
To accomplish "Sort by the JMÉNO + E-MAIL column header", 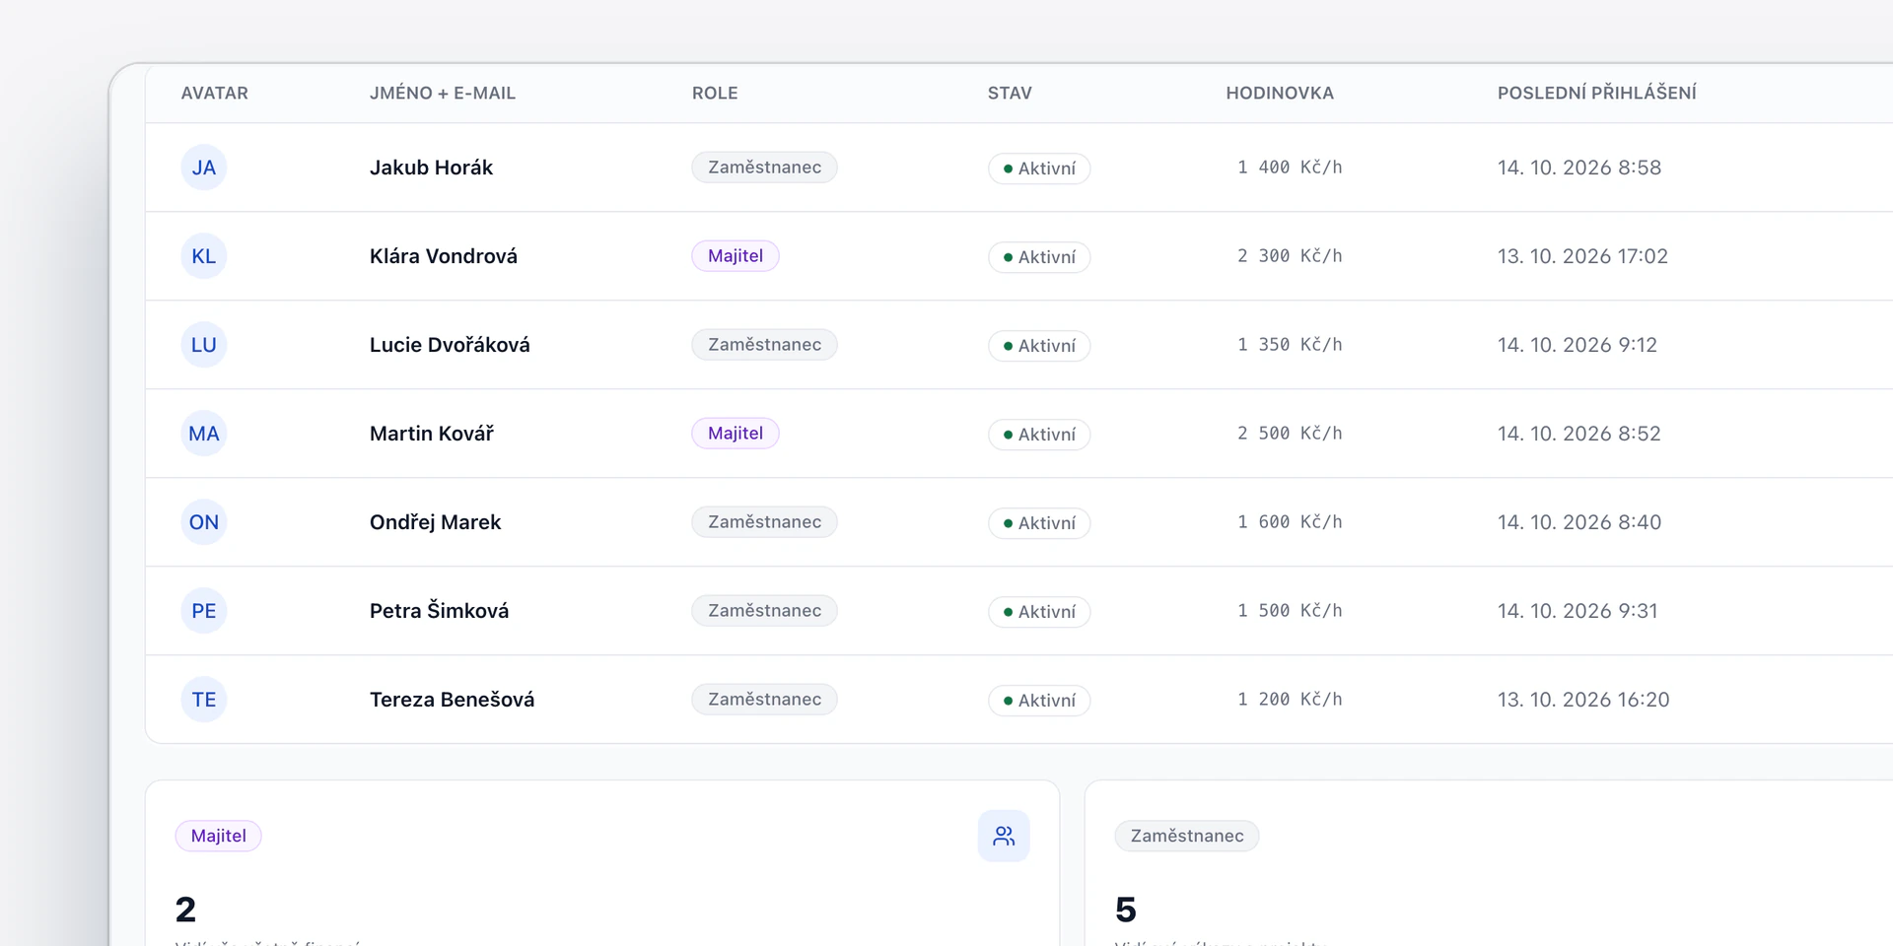I will 443,93.
